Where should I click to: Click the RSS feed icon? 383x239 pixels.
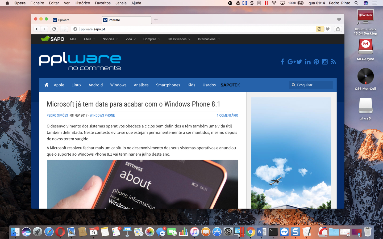pyautogui.click(x=333, y=62)
